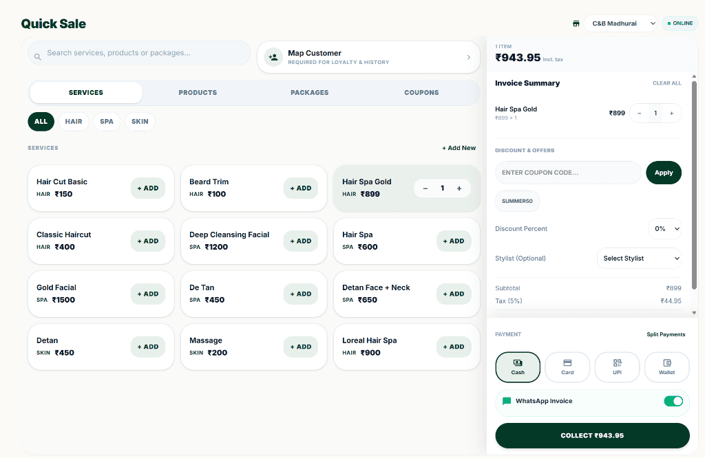Click the magnifier icon in search bar
The image size is (705, 458).
[38, 56]
